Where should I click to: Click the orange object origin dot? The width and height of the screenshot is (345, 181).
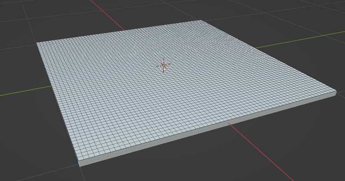tap(164, 66)
